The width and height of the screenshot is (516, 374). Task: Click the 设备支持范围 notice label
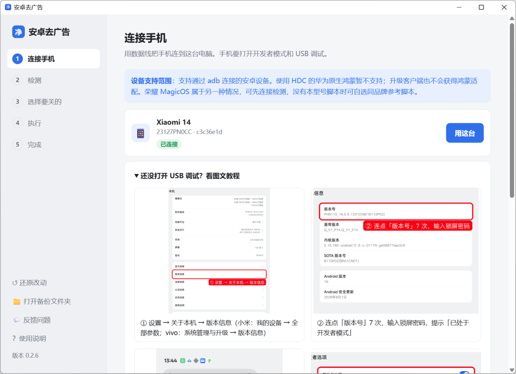pyautogui.click(x=151, y=81)
